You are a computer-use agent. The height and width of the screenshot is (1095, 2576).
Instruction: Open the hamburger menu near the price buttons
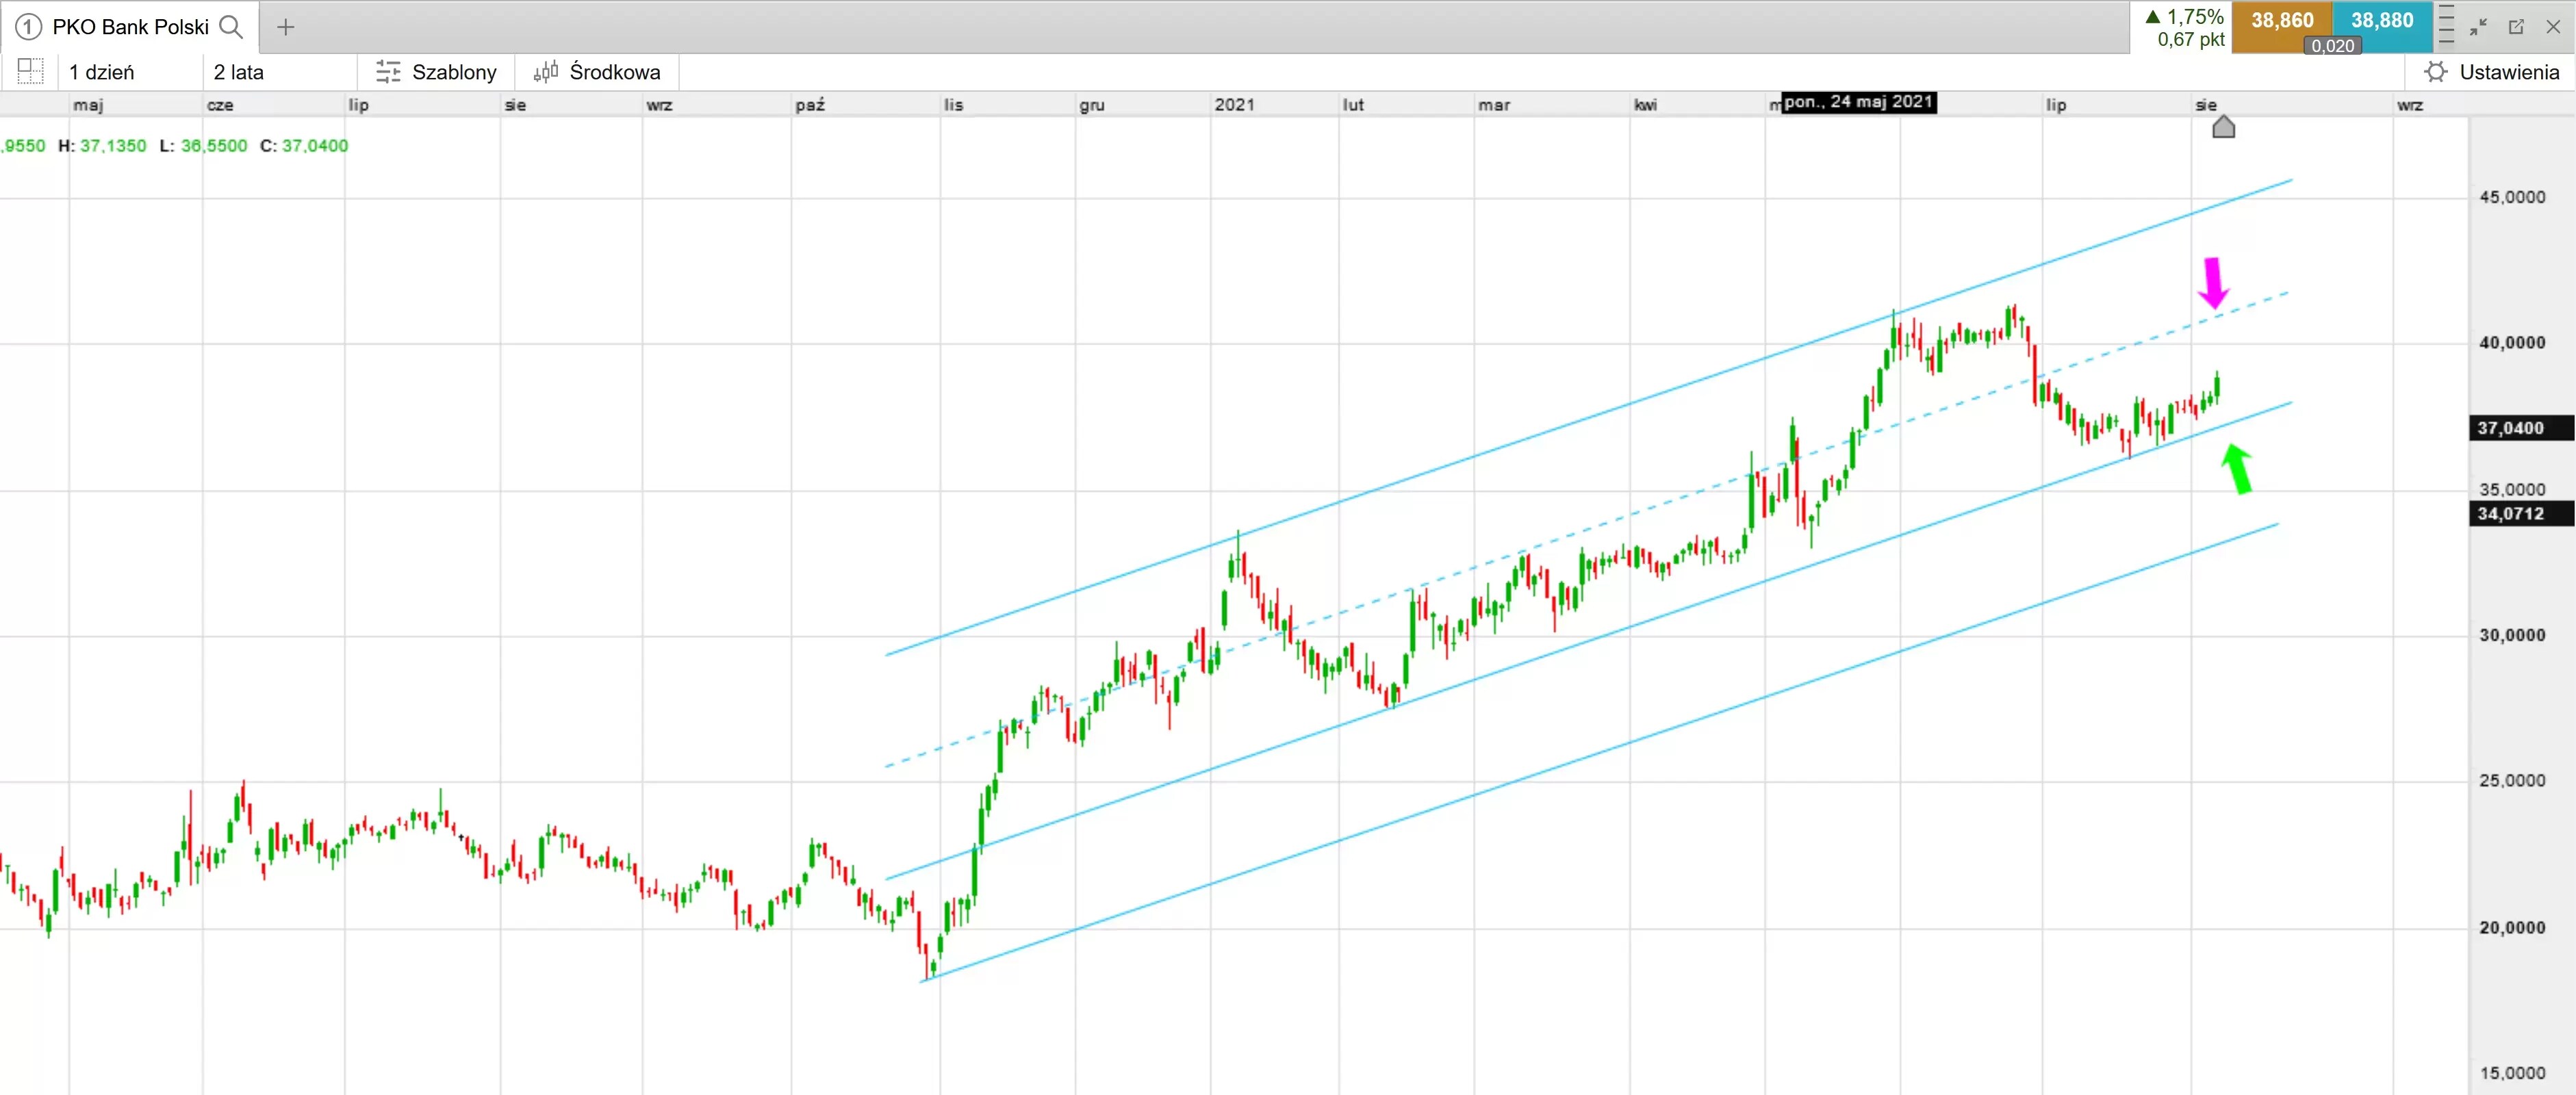(2446, 25)
